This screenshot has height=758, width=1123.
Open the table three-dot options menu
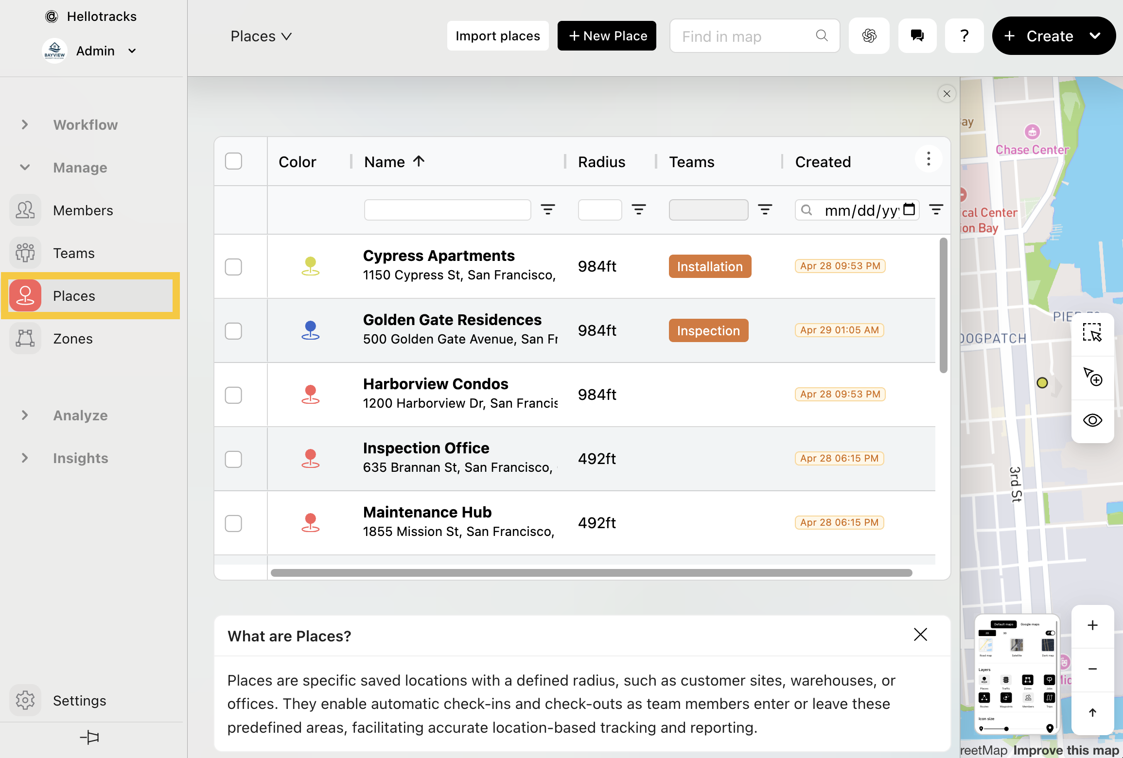coord(928,159)
